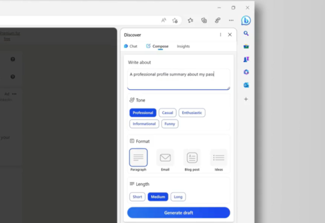Switch to the Chat tab
The height and width of the screenshot is (223, 325).
click(131, 46)
